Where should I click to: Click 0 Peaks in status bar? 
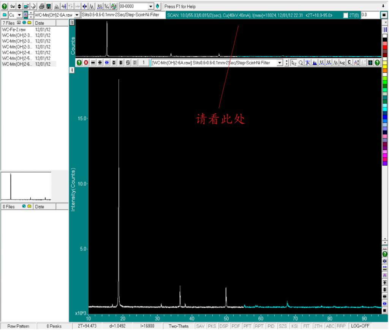tap(54, 326)
